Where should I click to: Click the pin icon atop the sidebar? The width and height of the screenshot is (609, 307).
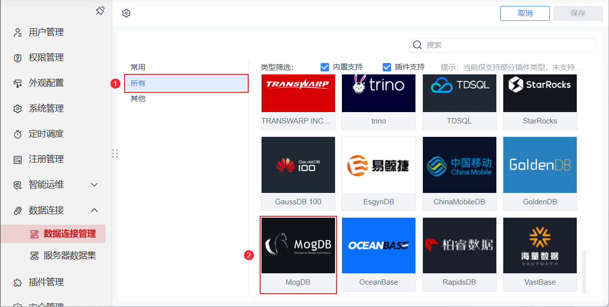[x=100, y=10]
